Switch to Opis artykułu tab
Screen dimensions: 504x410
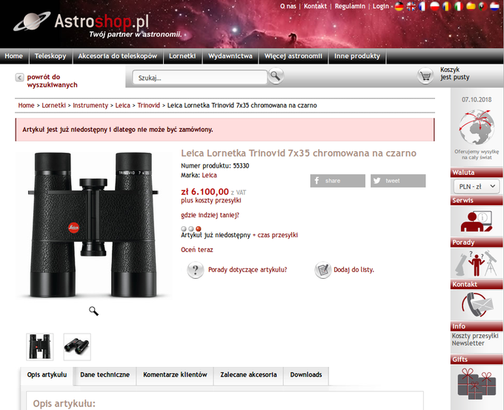[47, 375]
